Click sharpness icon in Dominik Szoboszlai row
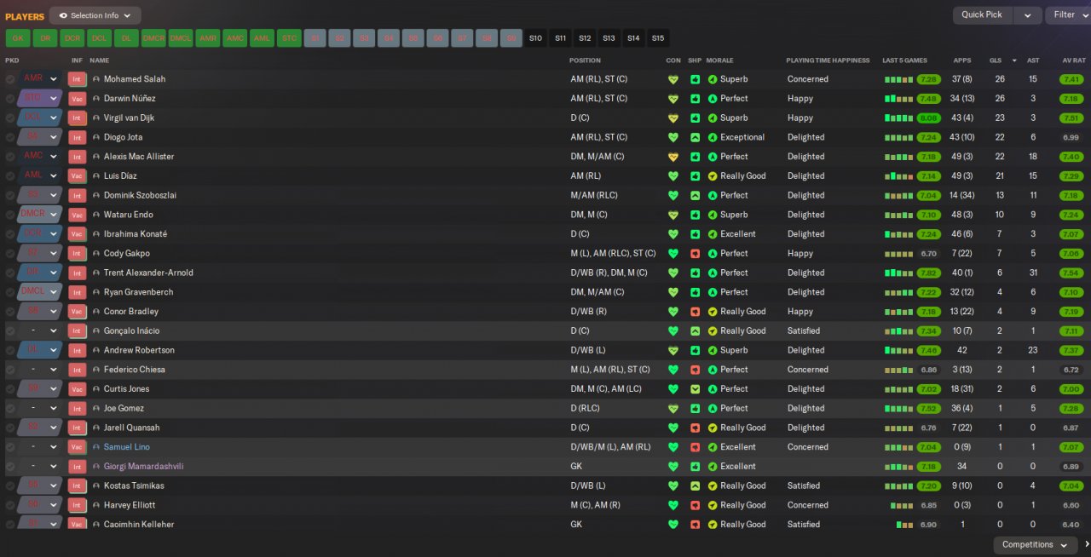Viewport: 1091px width, 557px height. point(695,195)
